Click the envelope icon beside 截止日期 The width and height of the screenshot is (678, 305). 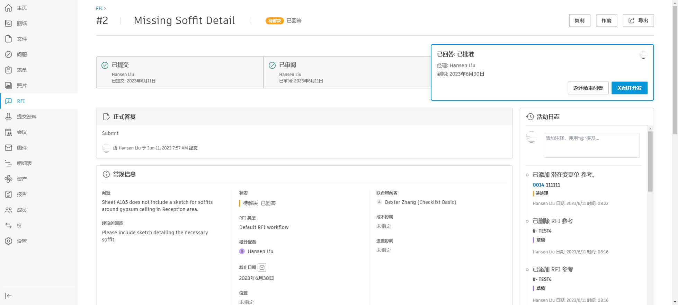click(x=262, y=268)
